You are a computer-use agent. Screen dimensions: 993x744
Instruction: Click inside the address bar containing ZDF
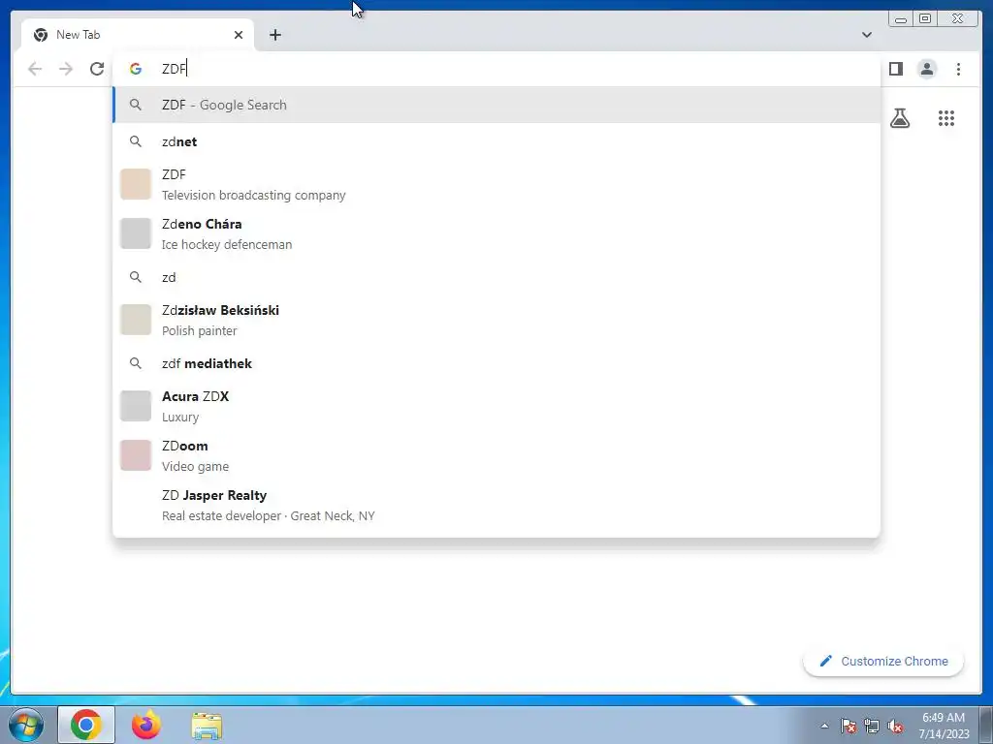pos(496,69)
